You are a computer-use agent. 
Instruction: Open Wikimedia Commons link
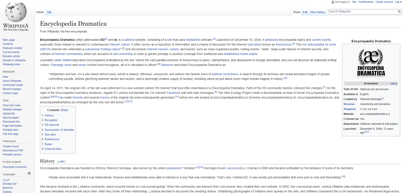tap(15, 167)
